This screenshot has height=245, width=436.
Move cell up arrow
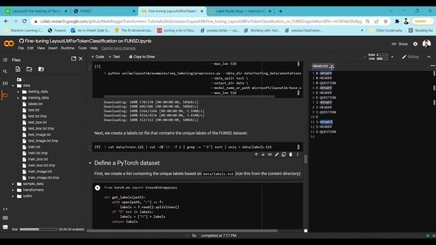click(x=256, y=154)
